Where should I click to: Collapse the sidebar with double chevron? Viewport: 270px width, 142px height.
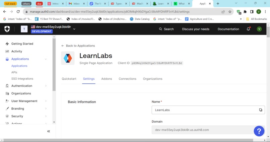tap(49, 131)
